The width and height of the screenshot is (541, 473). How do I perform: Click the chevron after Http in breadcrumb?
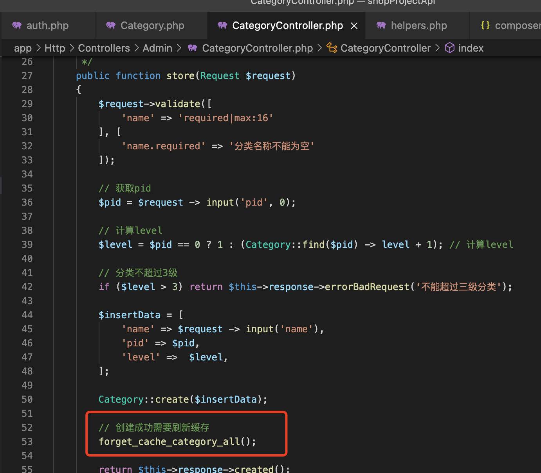(x=72, y=48)
